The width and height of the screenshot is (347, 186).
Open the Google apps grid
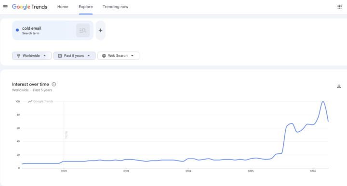(x=339, y=7)
